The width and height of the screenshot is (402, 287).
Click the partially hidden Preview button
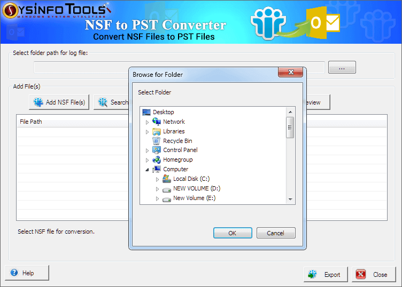click(x=318, y=102)
